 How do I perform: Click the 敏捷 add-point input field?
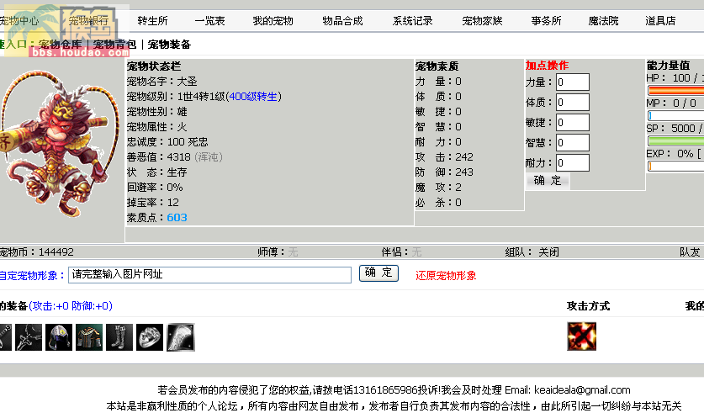point(573,123)
